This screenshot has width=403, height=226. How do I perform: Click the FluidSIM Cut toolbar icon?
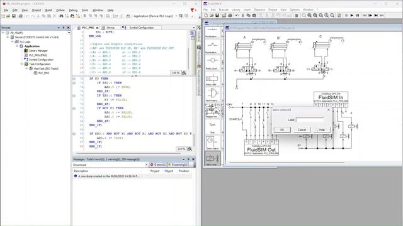pos(243,16)
